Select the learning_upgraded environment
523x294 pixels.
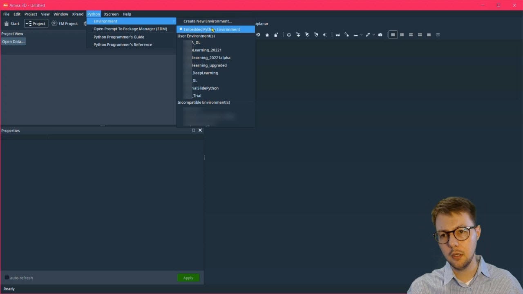tap(216, 65)
